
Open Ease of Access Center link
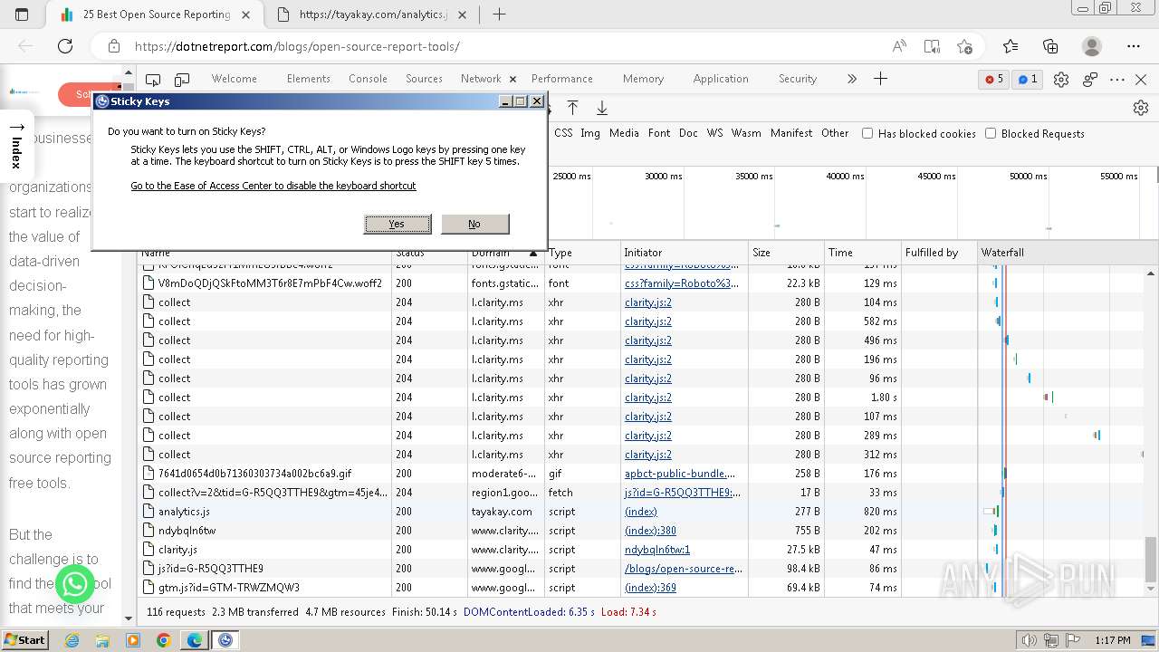pos(273,186)
